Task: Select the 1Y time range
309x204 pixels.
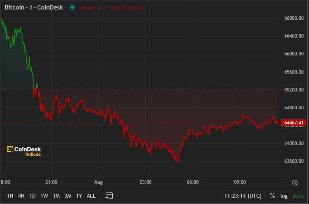Action: pos(79,196)
